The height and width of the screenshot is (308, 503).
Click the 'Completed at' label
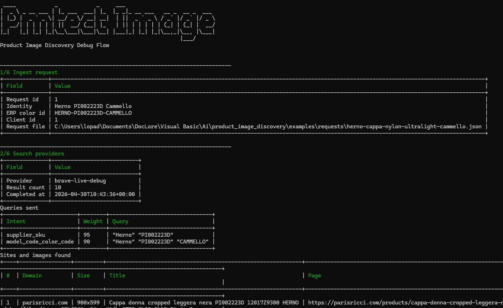[x=26, y=194]
